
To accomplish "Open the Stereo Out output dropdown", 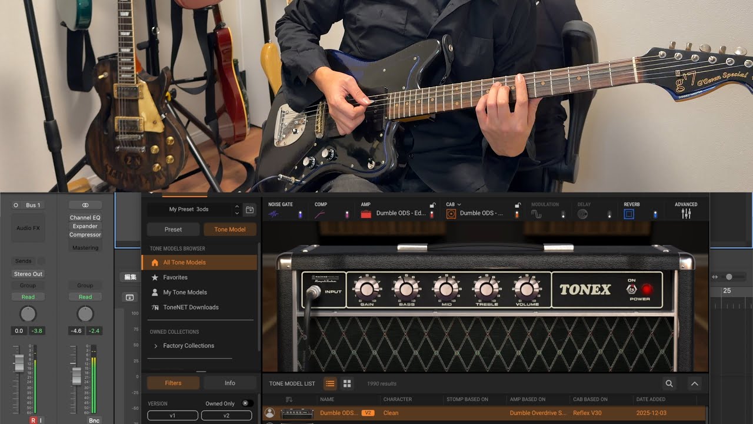I will click(x=28, y=274).
